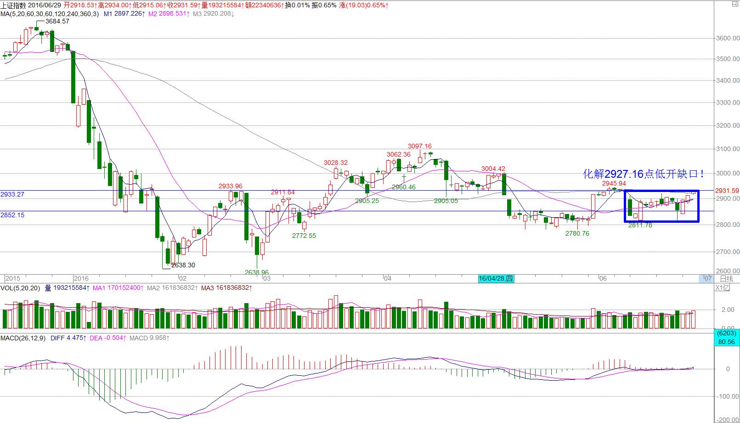The height and width of the screenshot is (423, 740).
Task: Click the 3600.00 price axis label
Action: tap(728, 38)
